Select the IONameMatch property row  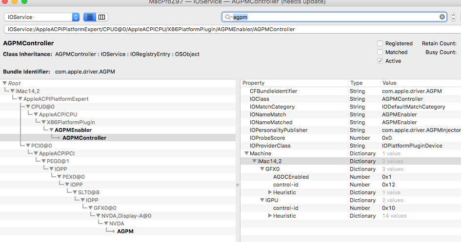(x=351, y=114)
